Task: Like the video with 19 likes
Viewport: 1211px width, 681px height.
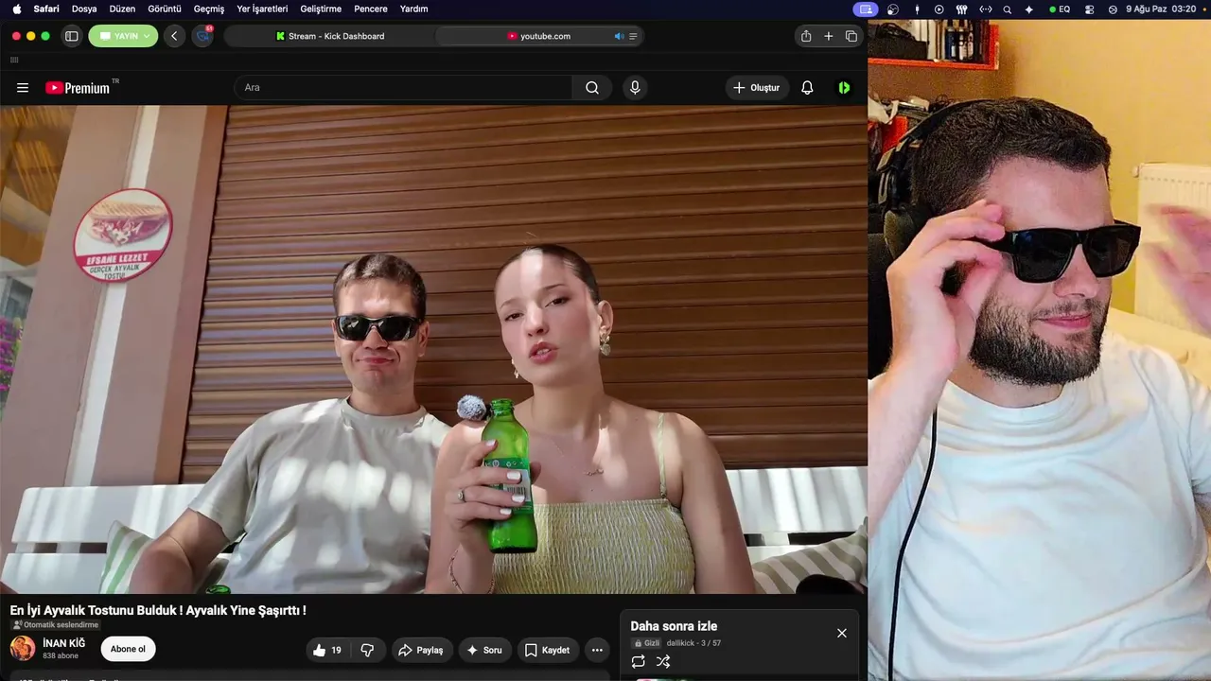Action: click(x=327, y=650)
